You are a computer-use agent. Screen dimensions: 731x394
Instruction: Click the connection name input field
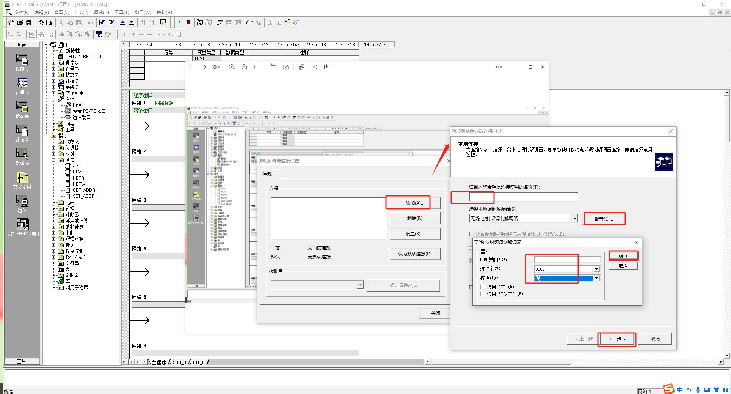[523, 197]
